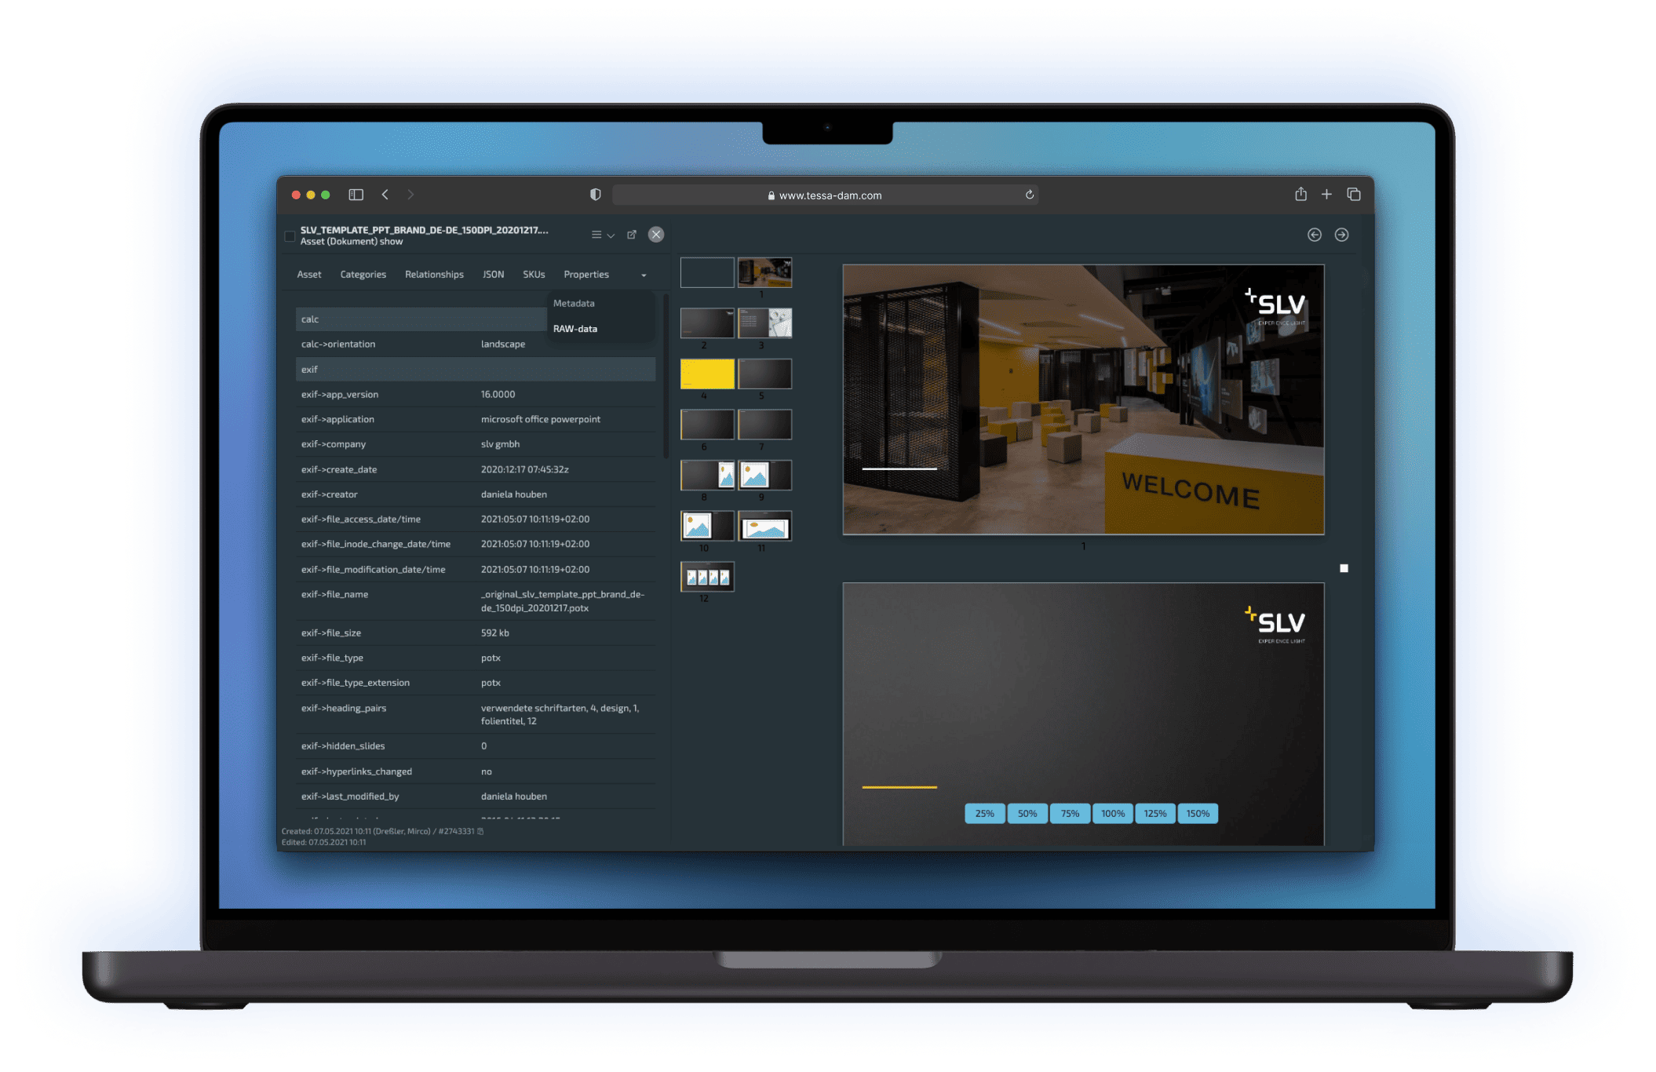
Task: Go forward with Safari's forward arrow
Action: coord(410,195)
